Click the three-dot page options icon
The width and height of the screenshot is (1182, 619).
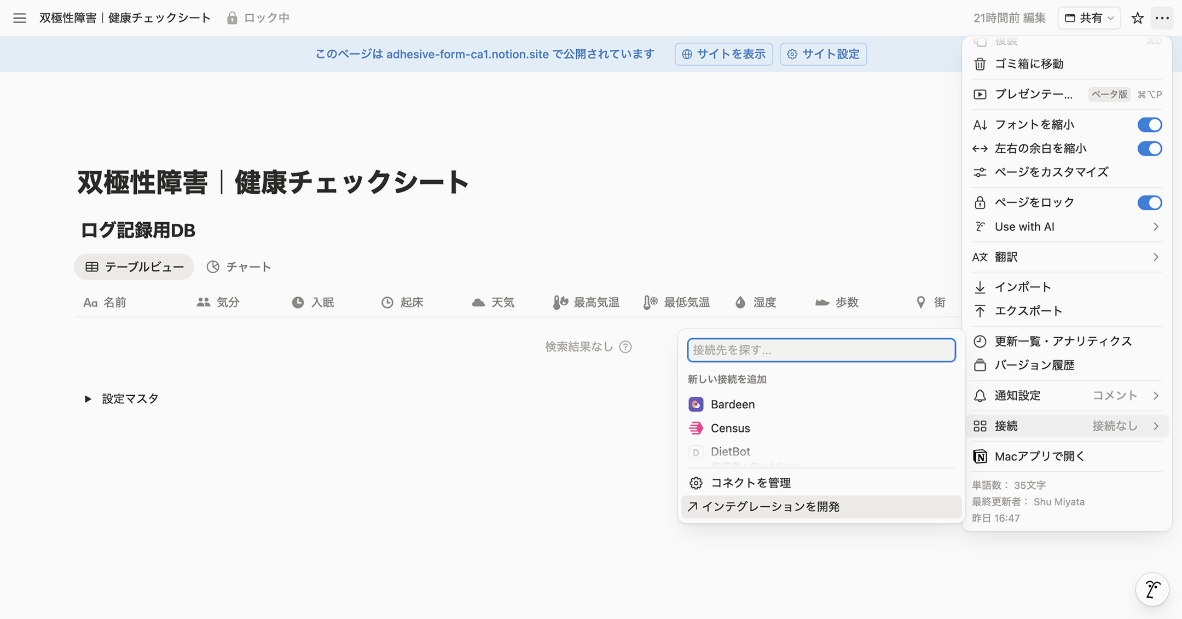click(x=1162, y=18)
